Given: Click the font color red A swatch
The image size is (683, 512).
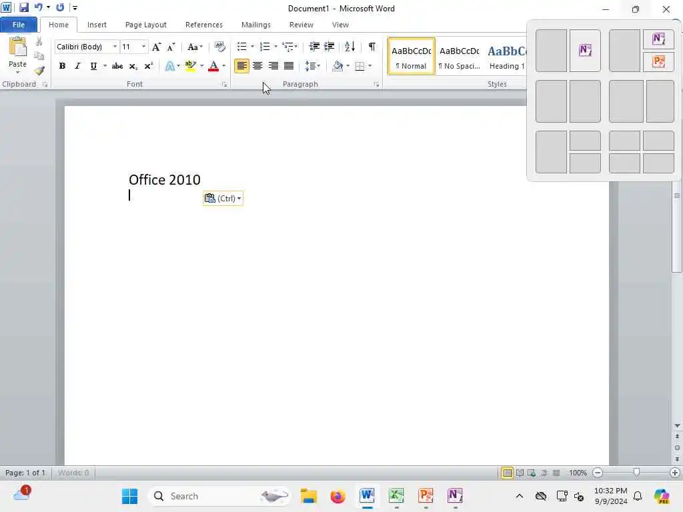Looking at the screenshot, I should (x=213, y=66).
